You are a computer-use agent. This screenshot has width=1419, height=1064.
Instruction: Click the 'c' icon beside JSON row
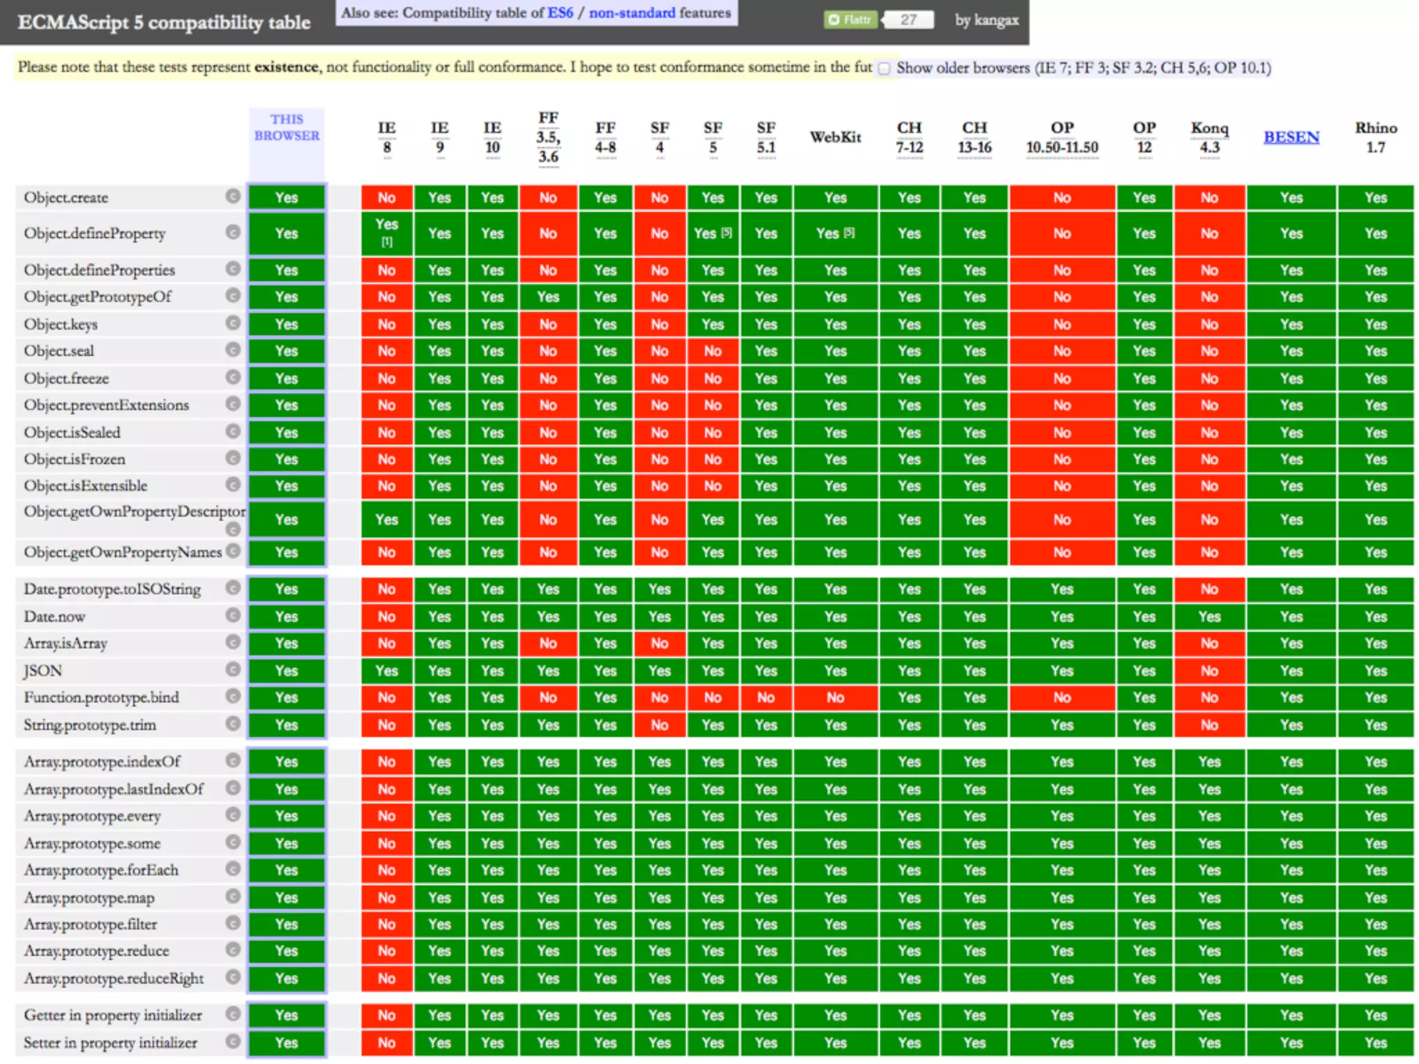click(x=233, y=670)
